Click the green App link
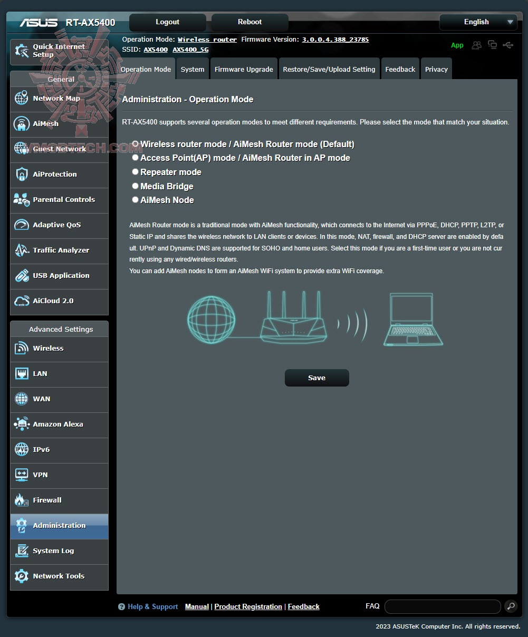The width and height of the screenshot is (528, 637). click(457, 45)
